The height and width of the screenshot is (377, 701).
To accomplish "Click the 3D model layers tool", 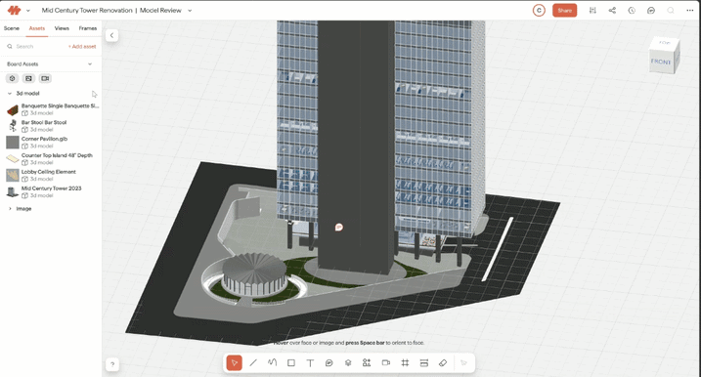I will pos(348,362).
